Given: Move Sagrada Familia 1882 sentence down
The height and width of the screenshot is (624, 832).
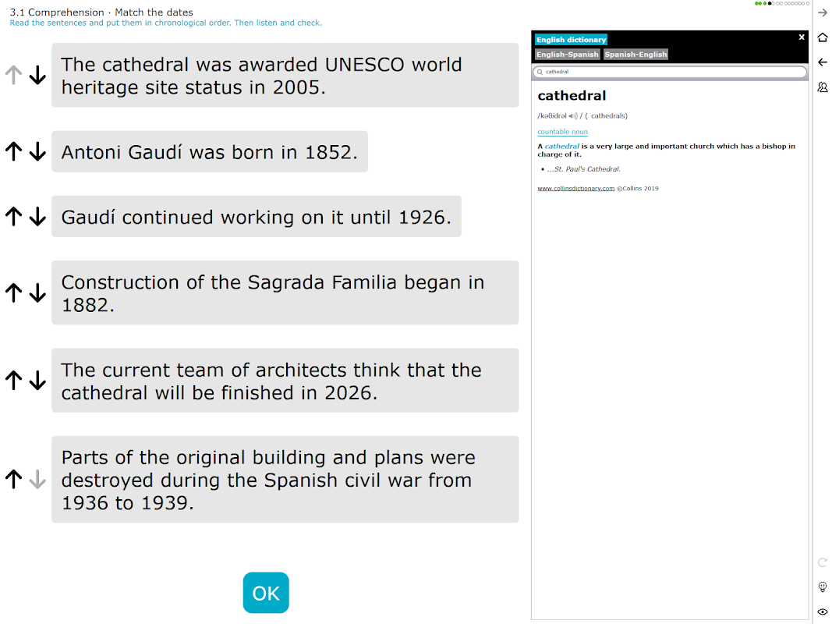Looking at the screenshot, I should click(x=37, y=293).
